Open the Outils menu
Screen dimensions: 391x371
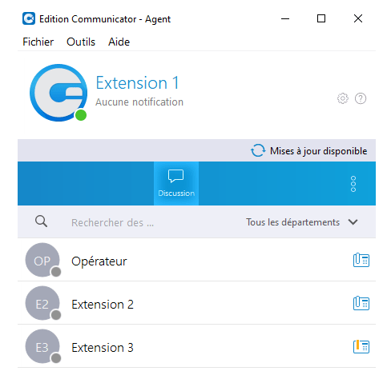pos(81,42)
